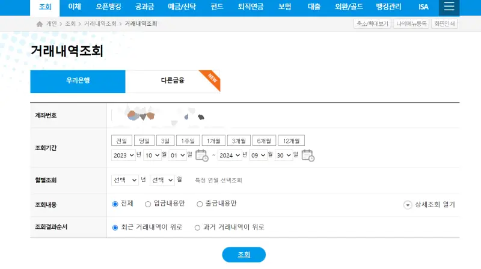Open end date calendar picker icon
This screenshot has height=269, width=481.
[x=308, y=156]
